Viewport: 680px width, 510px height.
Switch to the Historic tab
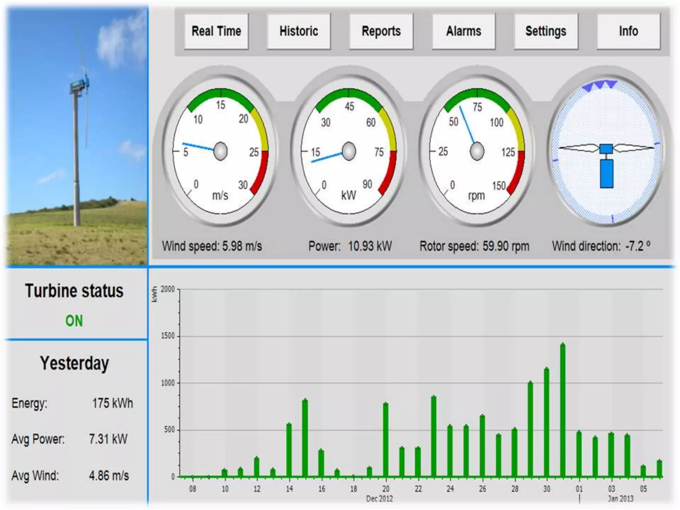(x=298, y=32)
